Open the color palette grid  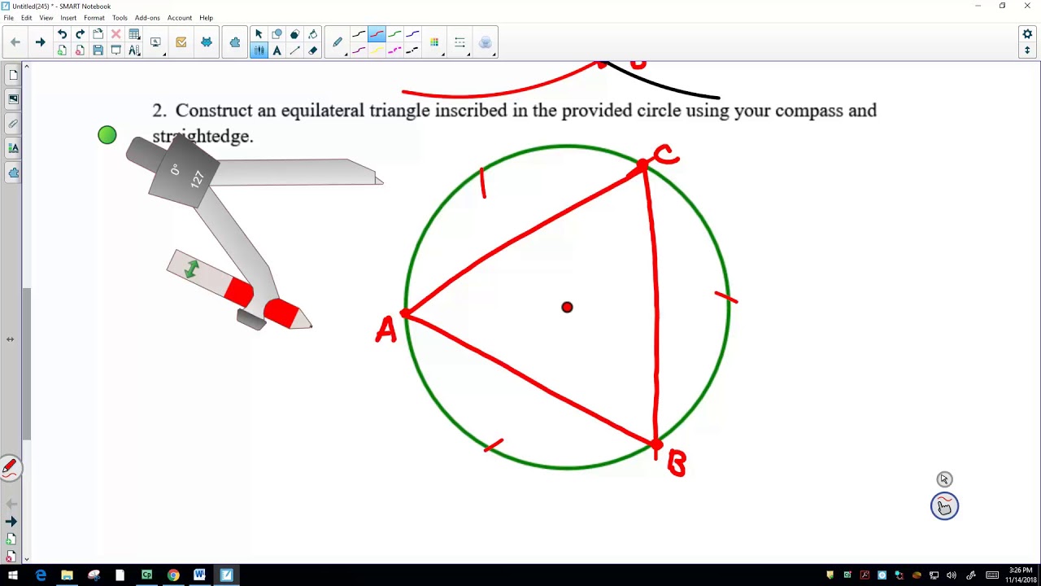point(434,42)
